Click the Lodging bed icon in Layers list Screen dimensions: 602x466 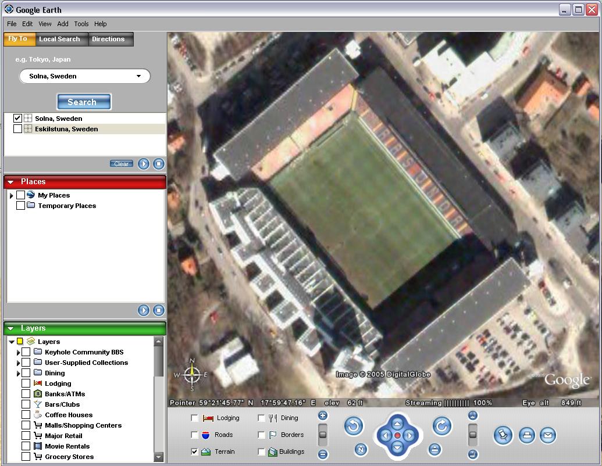tap(38, 383)
